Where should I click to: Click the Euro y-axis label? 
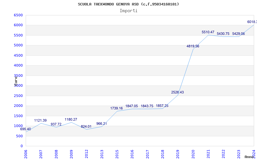click(x=16, y=81)
